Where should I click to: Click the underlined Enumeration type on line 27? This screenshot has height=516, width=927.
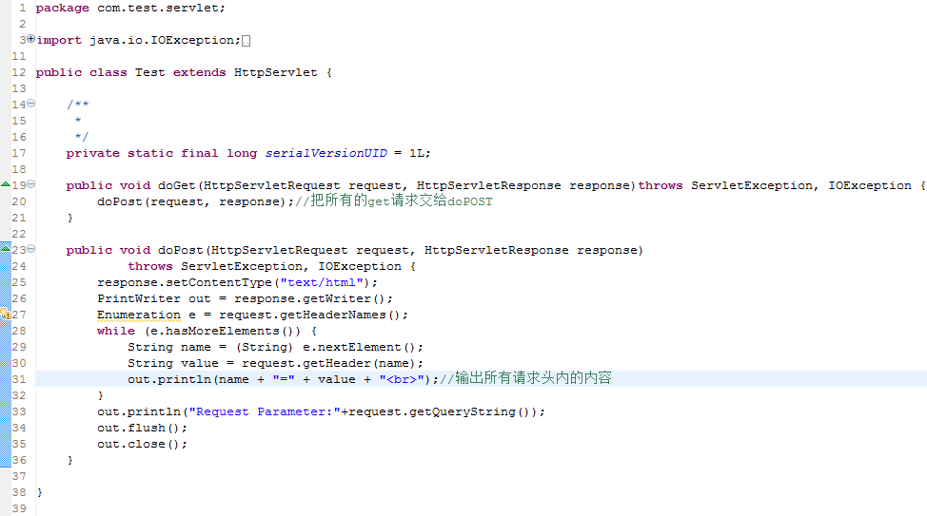tap(139, 315)
